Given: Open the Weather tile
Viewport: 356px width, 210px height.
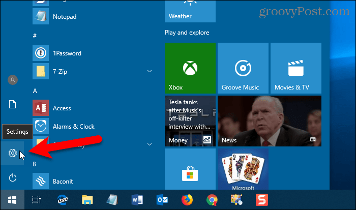Looking at the screenshot, I should click(x=190, y=11).
